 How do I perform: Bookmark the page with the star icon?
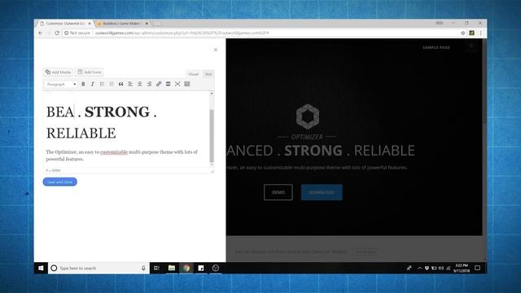463,33
